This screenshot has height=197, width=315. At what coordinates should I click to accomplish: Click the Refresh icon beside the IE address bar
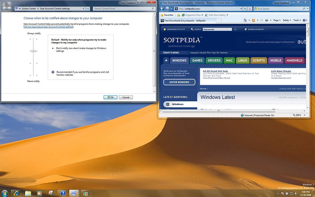(x=245, y=9)
